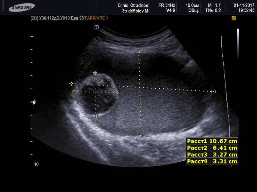The height and width of the screenshot is (192, 257).
Task: Click the Общ. preset label
Action: coord(194,11)
